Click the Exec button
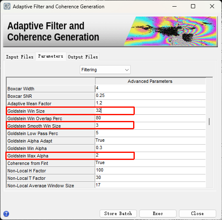This screenshot has height=220, width=222. pos(158,213)
